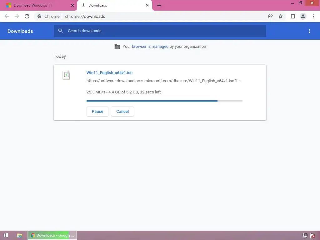Click the browser forward arrow
320x240 pixels.
click(x=17, y=16)
